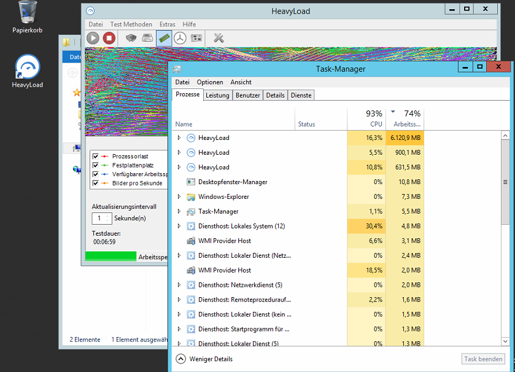Open Optionen menu in Task-Manager
This screenshot has width=515, height=372.
[210, 82]
